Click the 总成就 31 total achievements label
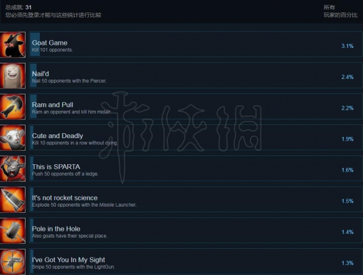 coord(18,7)
